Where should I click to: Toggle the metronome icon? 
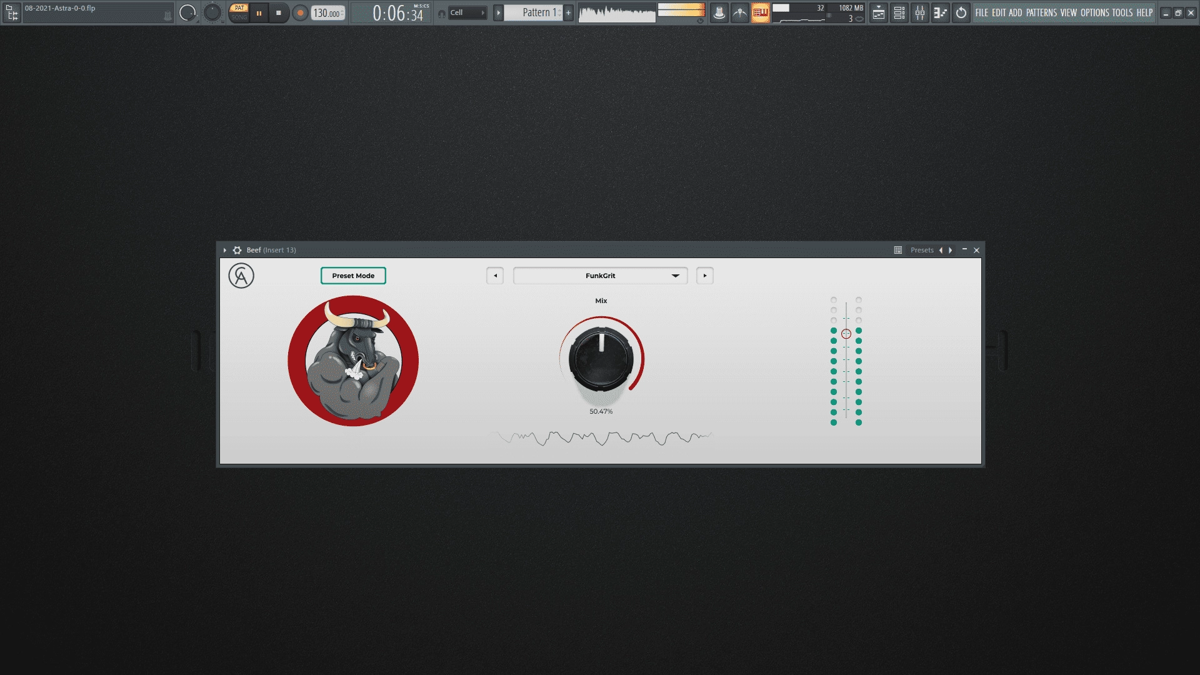pos(719,12)
